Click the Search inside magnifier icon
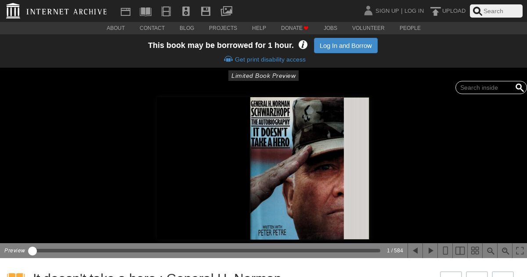This screenshot has height=277, width=527. pos(520,87)
